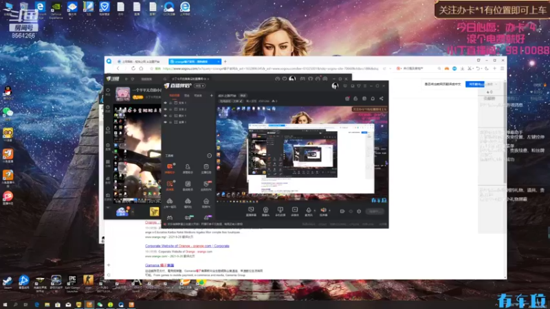Toggle lock icon on second source row

(x=170, y=109)
